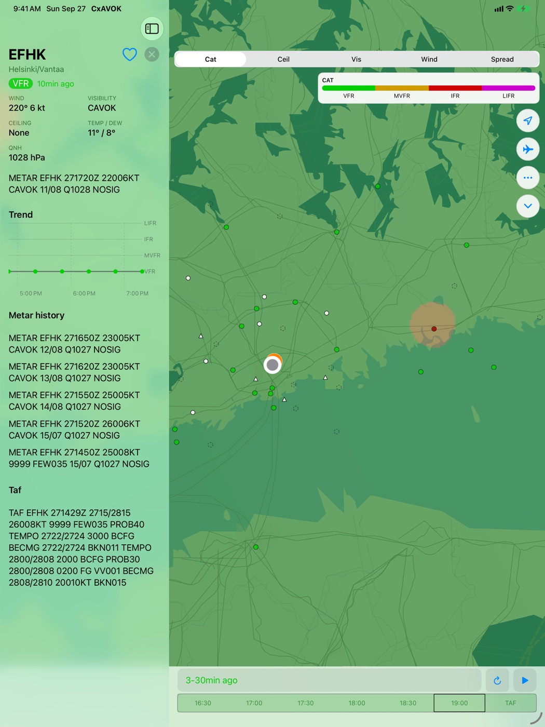Tap the cellular signal bars icon
This screenshot has height=727, width=545.
coord(499,9)
